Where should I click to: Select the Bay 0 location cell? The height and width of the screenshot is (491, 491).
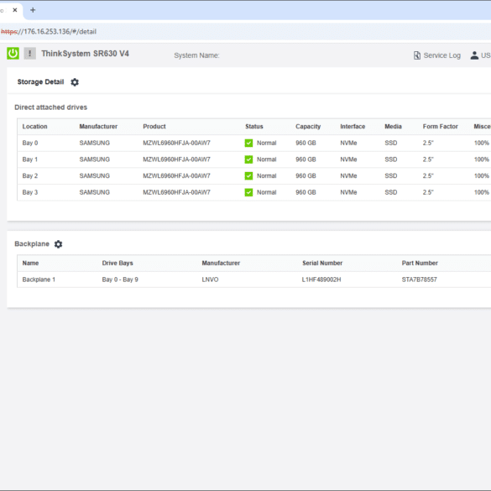click(x=30, y=144)
